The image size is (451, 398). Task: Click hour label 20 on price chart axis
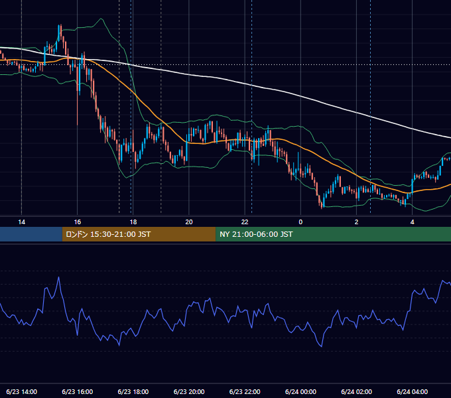pyautogui.click(x=189, y=222)
